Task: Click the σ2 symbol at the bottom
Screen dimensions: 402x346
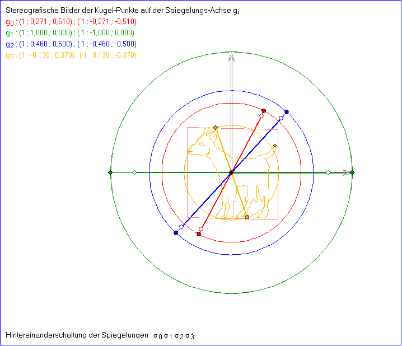Action: tap(179, 336)
